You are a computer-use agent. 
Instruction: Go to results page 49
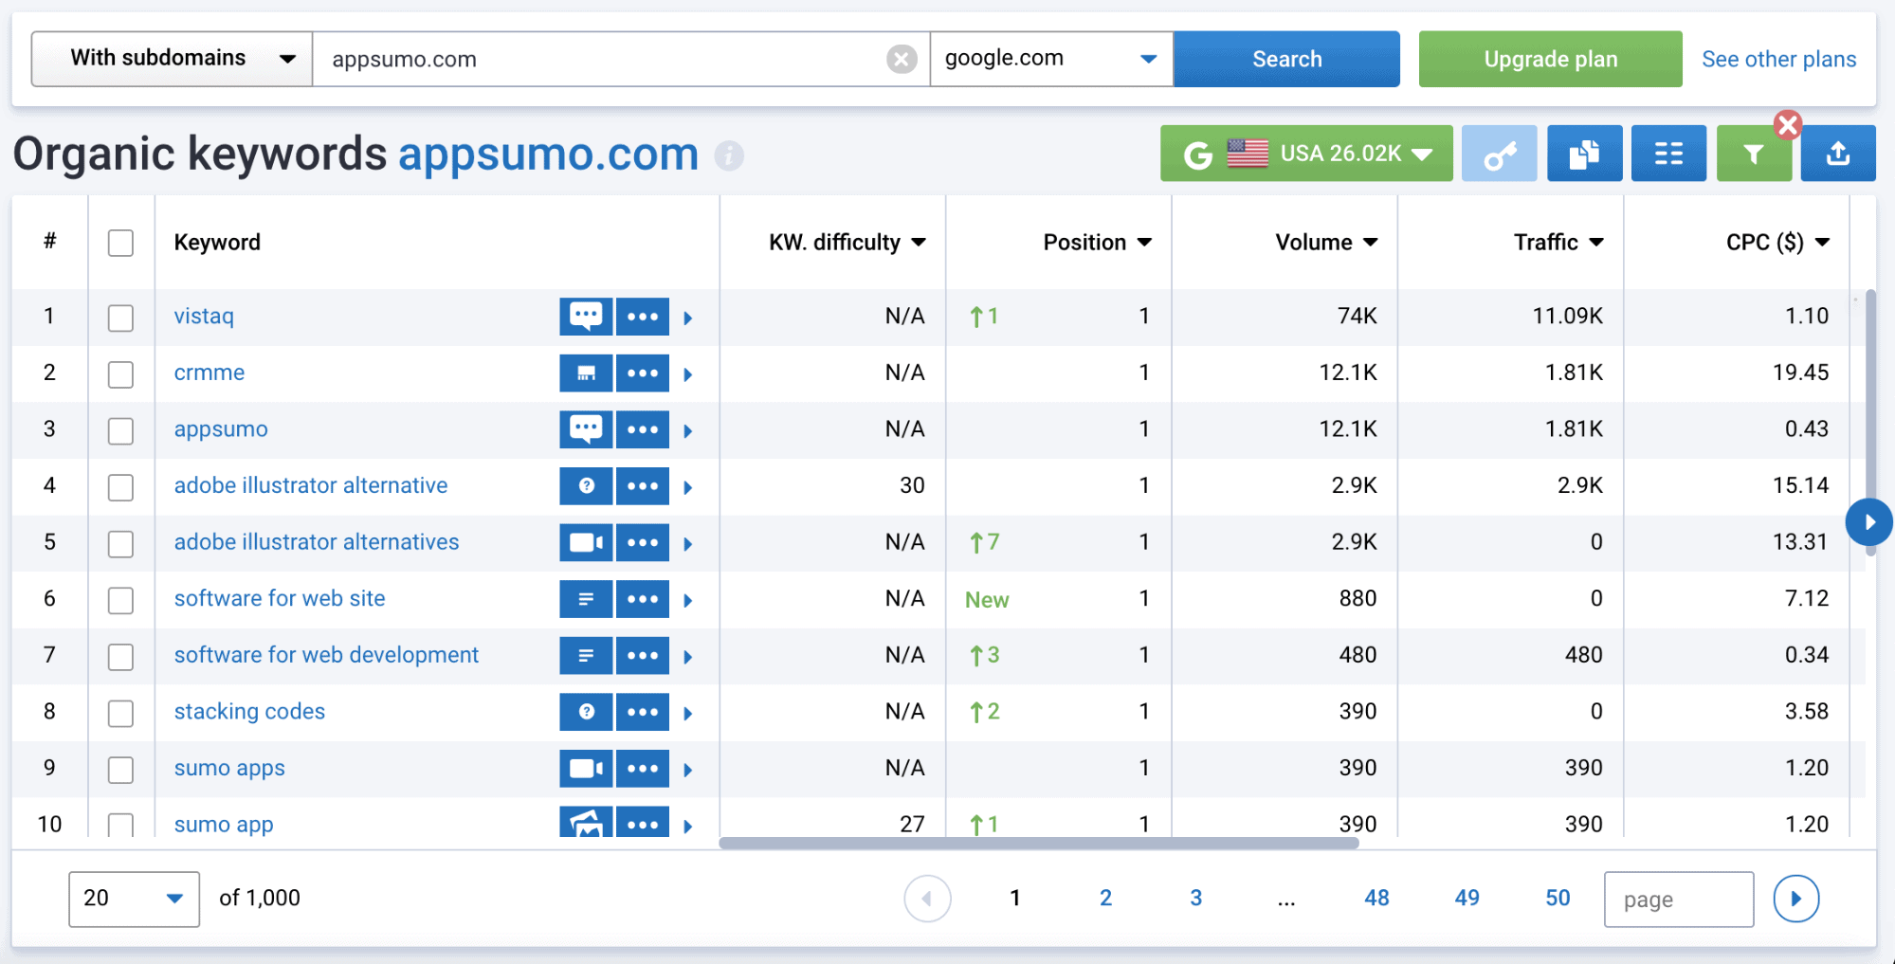pyautogui.click(x=1467, y=898)
